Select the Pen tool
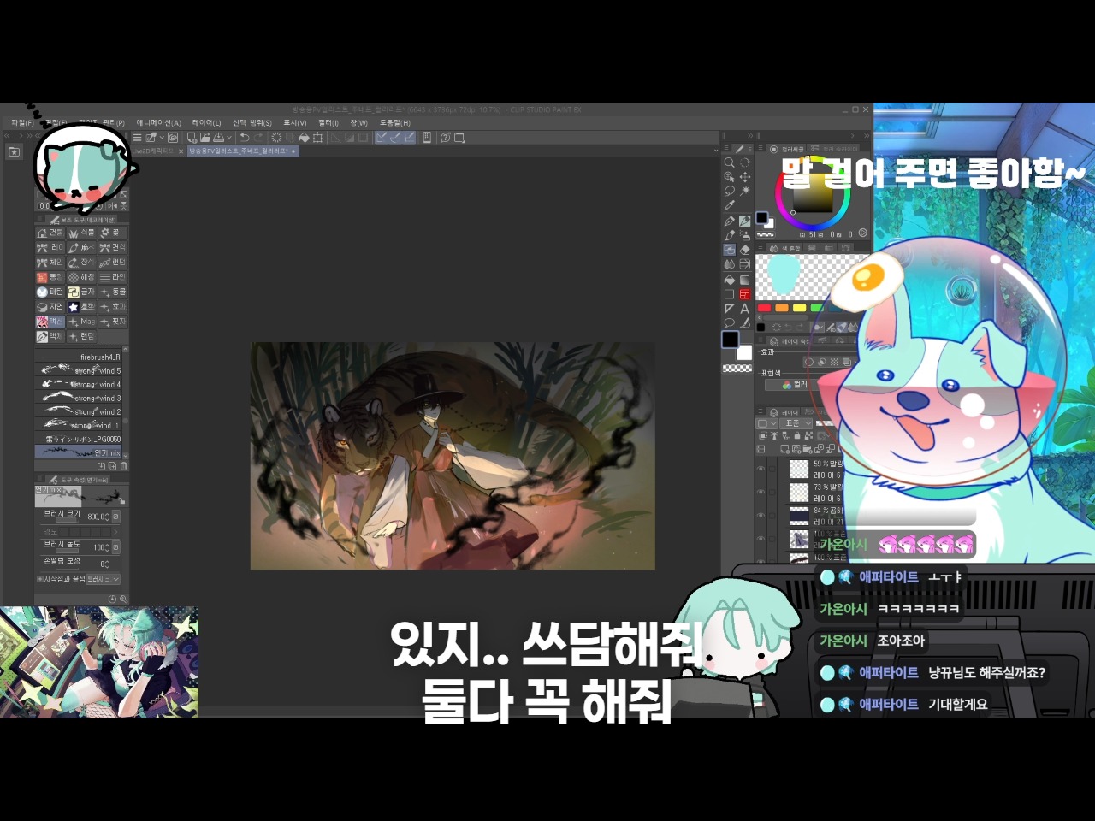Image resolution: width=1095 pixels, height=821 pixels. point(730,221)
